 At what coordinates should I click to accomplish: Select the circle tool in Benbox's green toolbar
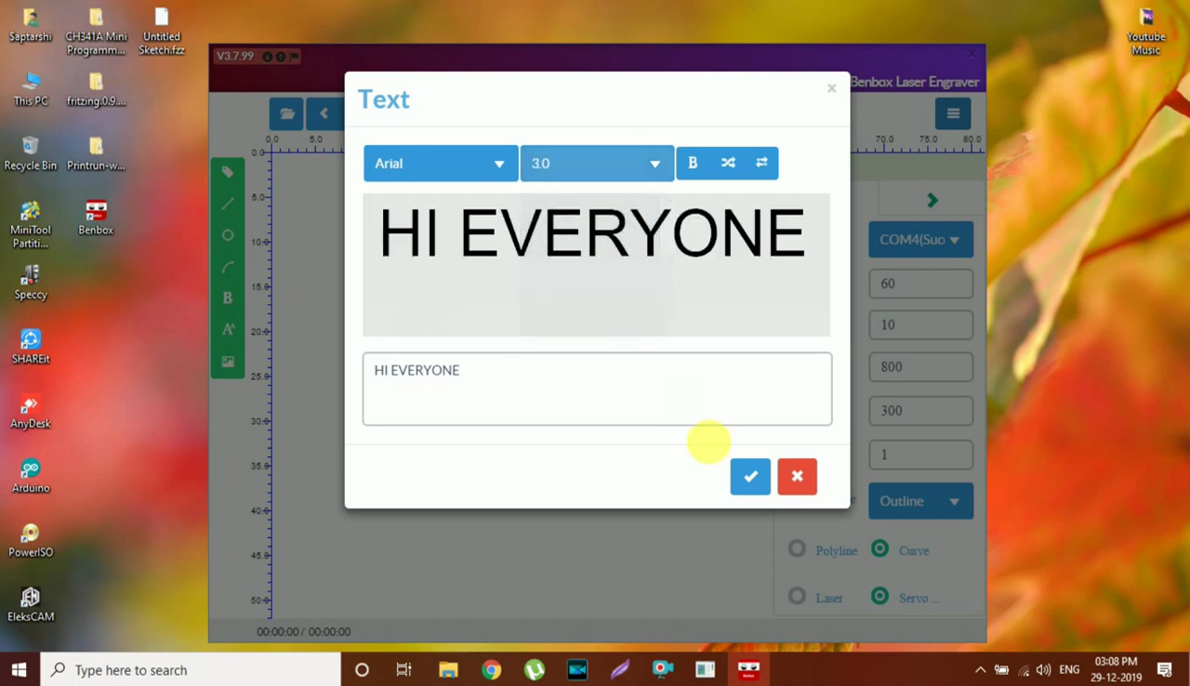coord(228,235)
